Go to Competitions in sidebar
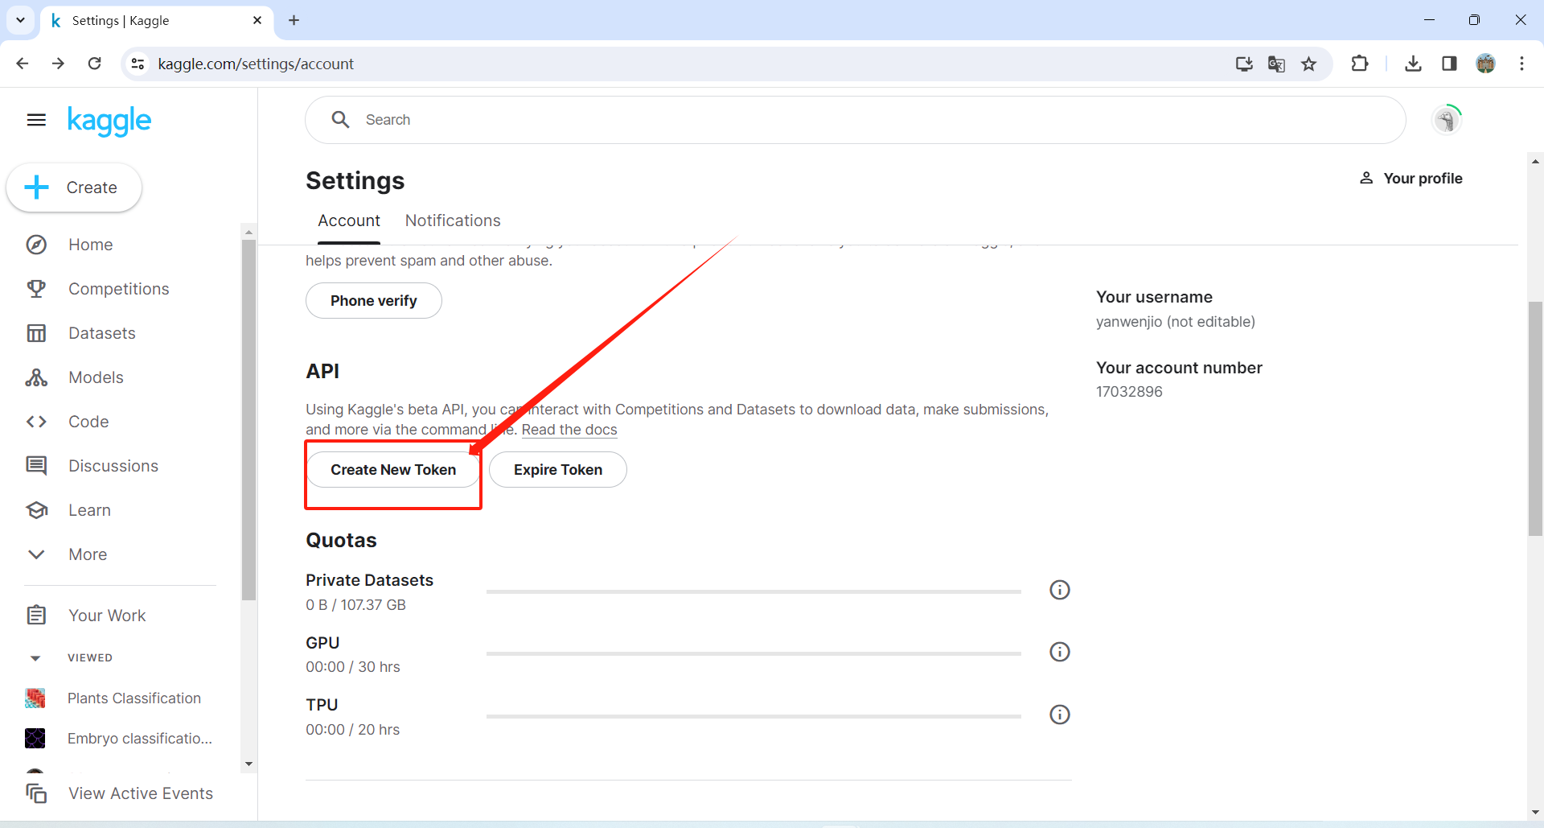The image size is (1544, 828). pyautogui.click(x=118, y=289)
